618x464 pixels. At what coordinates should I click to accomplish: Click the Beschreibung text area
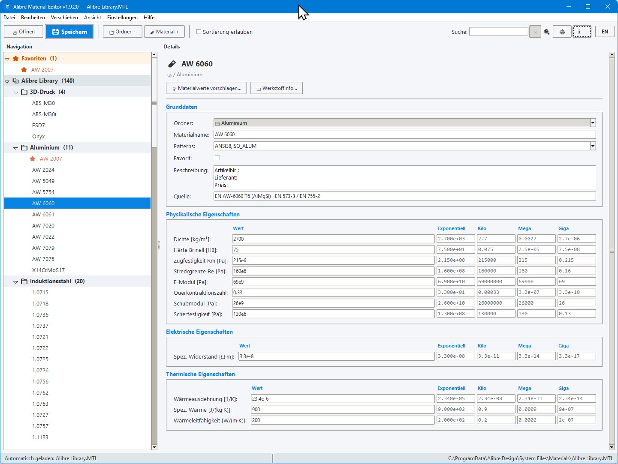coord(404,178)
